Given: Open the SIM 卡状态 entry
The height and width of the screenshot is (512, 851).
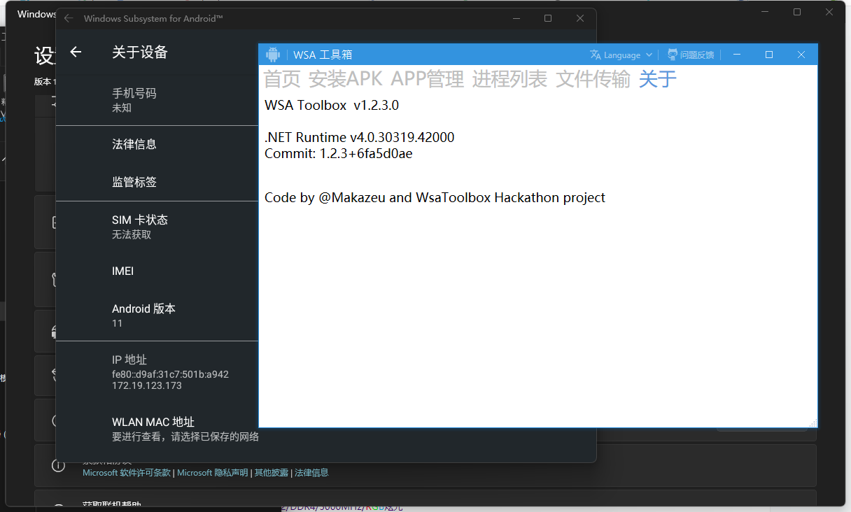Looking at the screenshot, I should point(157,227).
